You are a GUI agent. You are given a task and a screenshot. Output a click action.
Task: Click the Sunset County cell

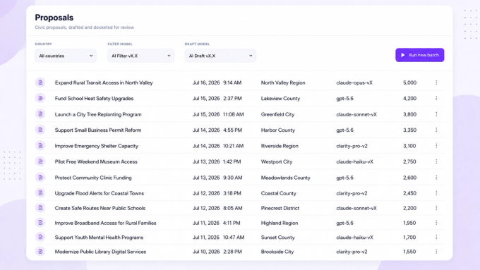pos(277,238)
